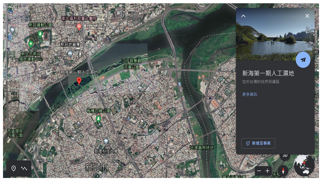Click the fly-to paper plane button
Screen dimensions: 322x181
pos(303,60)
